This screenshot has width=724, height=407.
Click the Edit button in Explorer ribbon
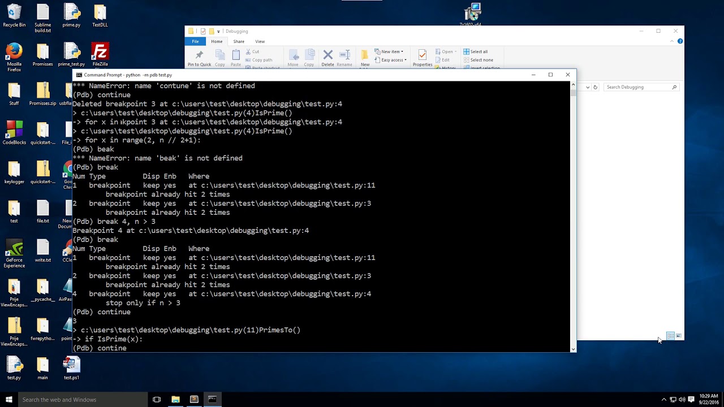click(x=442, y=60)
